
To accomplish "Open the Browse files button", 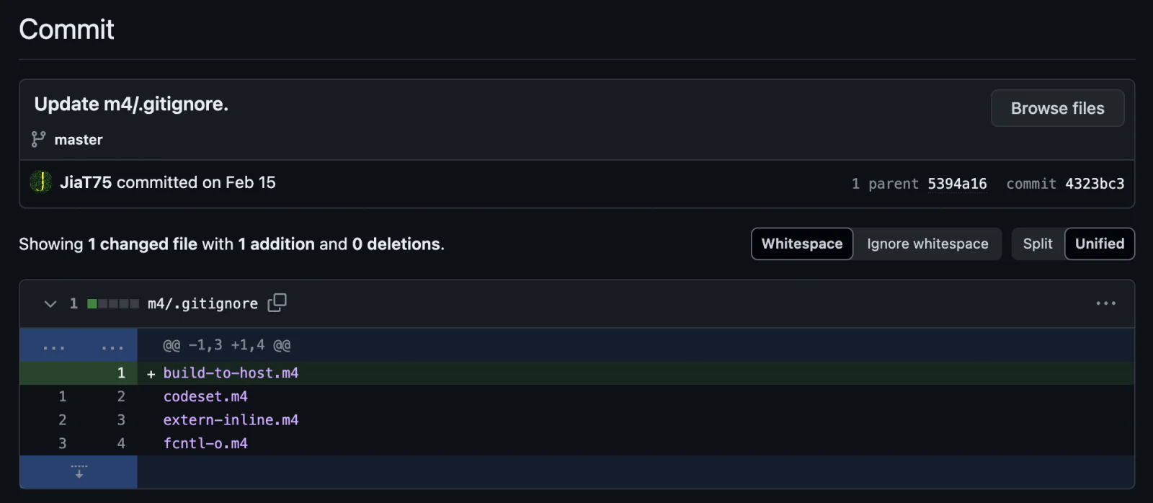I will click(1057, 108).
